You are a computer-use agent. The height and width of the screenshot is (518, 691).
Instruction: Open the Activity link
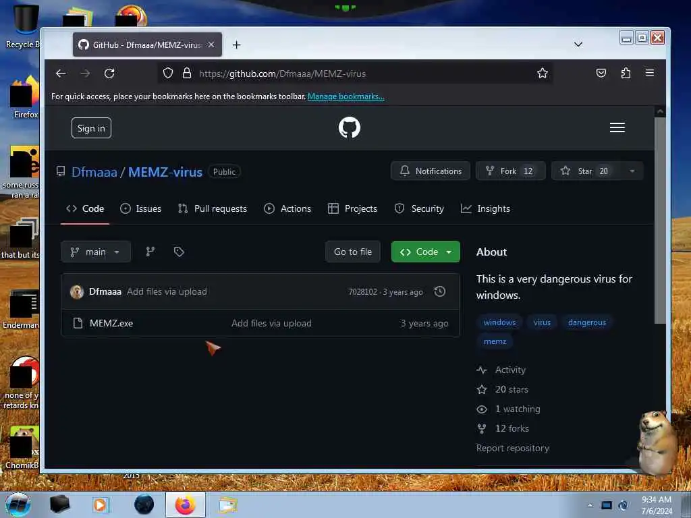[501, 370]
